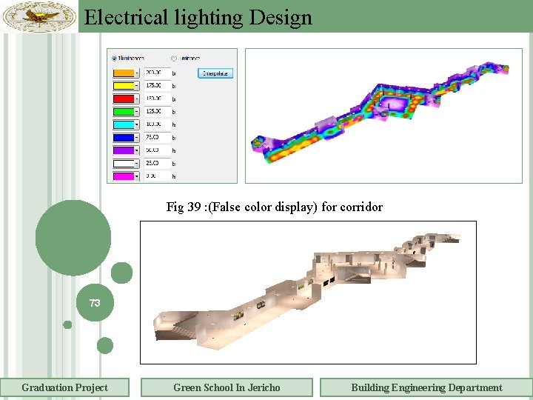Click the magenta color swatch for 0.00
This screenshot has width=533, height=400.
tap(124, 176)
